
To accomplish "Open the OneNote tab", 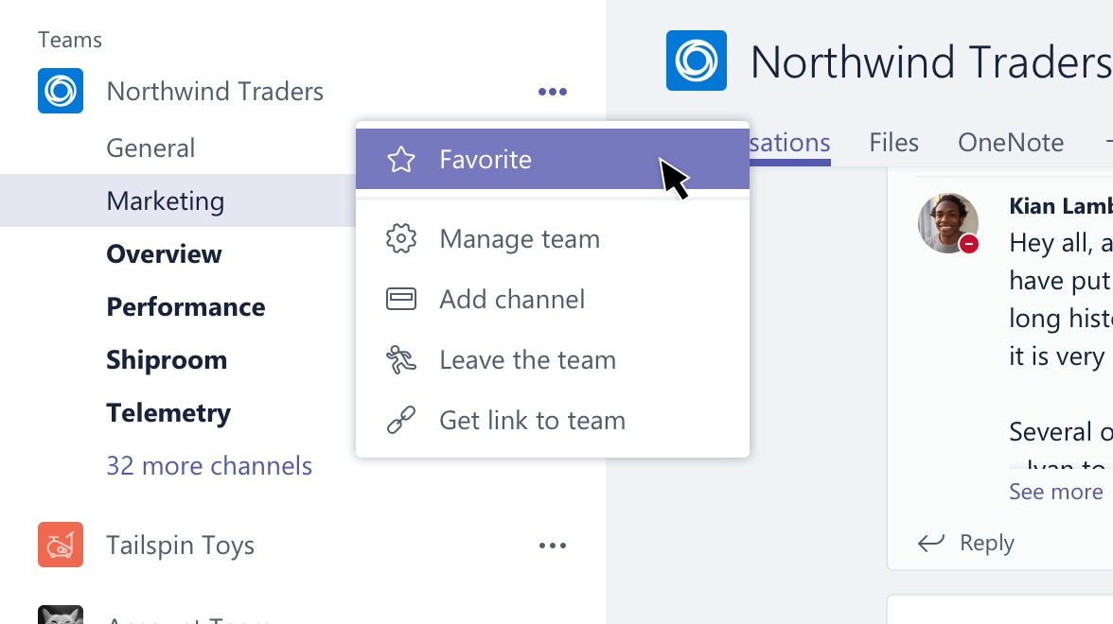I will click(x=1011, y=144).
